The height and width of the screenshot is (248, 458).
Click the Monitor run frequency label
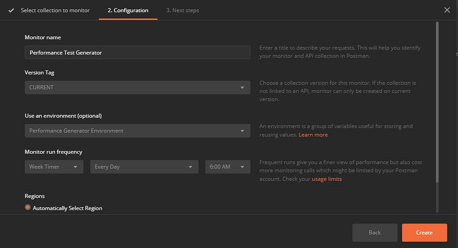pos(54,152)
